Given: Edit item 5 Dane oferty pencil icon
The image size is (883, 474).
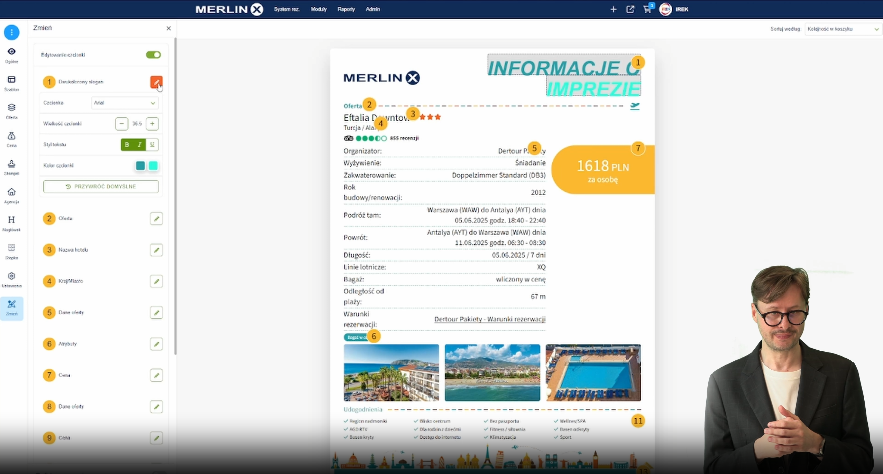Looking at the screenshot, I should pyautogui.click(x=156, y=313).
